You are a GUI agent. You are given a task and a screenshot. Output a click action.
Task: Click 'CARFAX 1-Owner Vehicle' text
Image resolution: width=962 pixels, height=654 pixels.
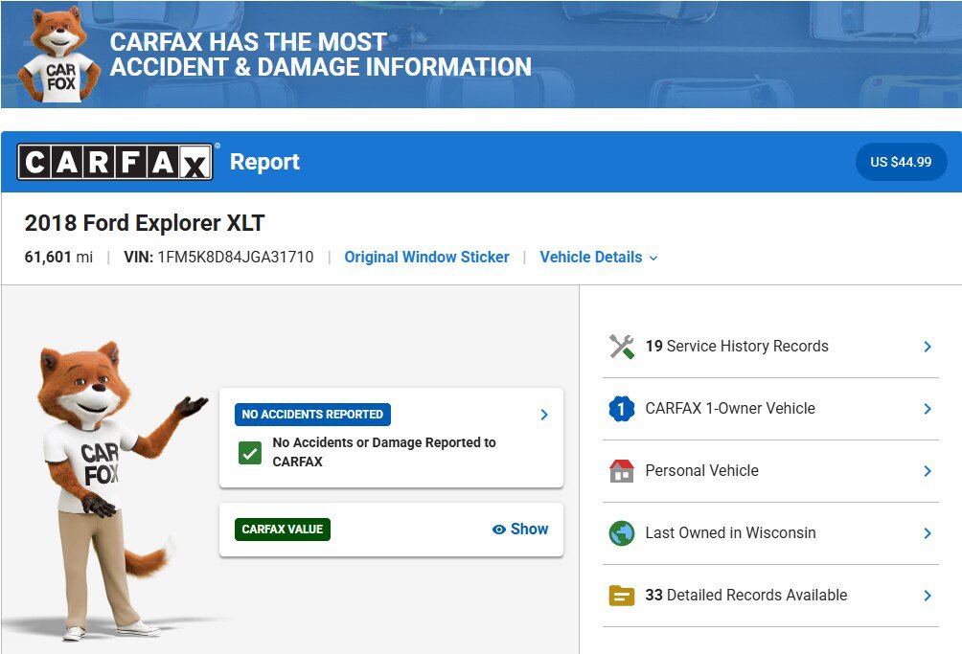(x=730, y=408)
